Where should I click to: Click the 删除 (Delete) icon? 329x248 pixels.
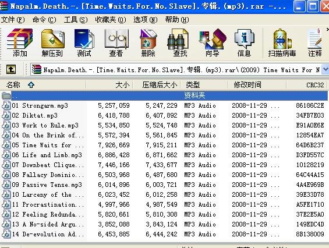148,43
